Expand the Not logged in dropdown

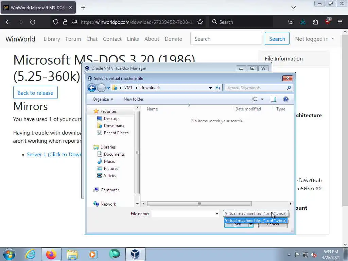click(314, 39)
